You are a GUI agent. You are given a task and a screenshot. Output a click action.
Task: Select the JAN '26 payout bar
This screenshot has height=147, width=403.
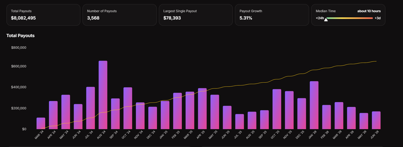click(314, 105)
